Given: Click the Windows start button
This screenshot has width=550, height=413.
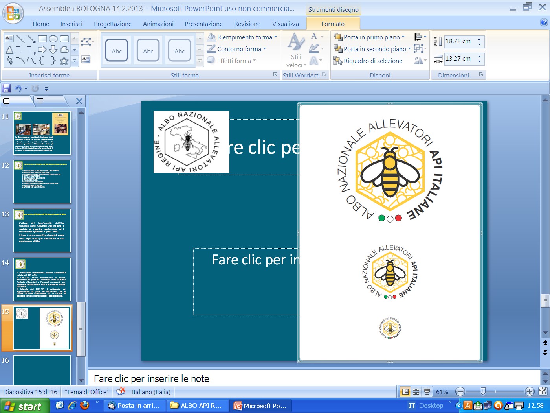Looking at the screenshot, I should pos(25,406).
